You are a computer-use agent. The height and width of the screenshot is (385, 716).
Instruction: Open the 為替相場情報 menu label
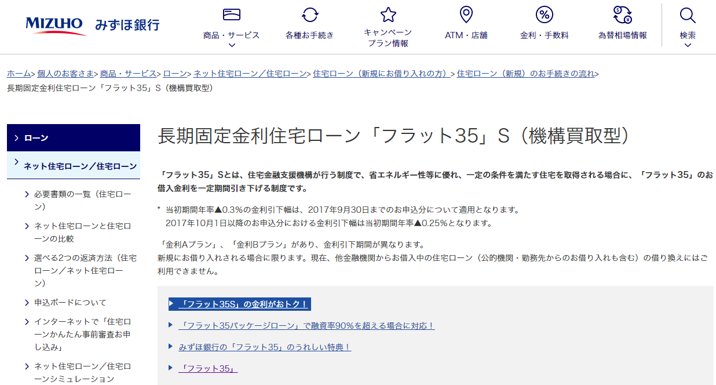point(623,35)
